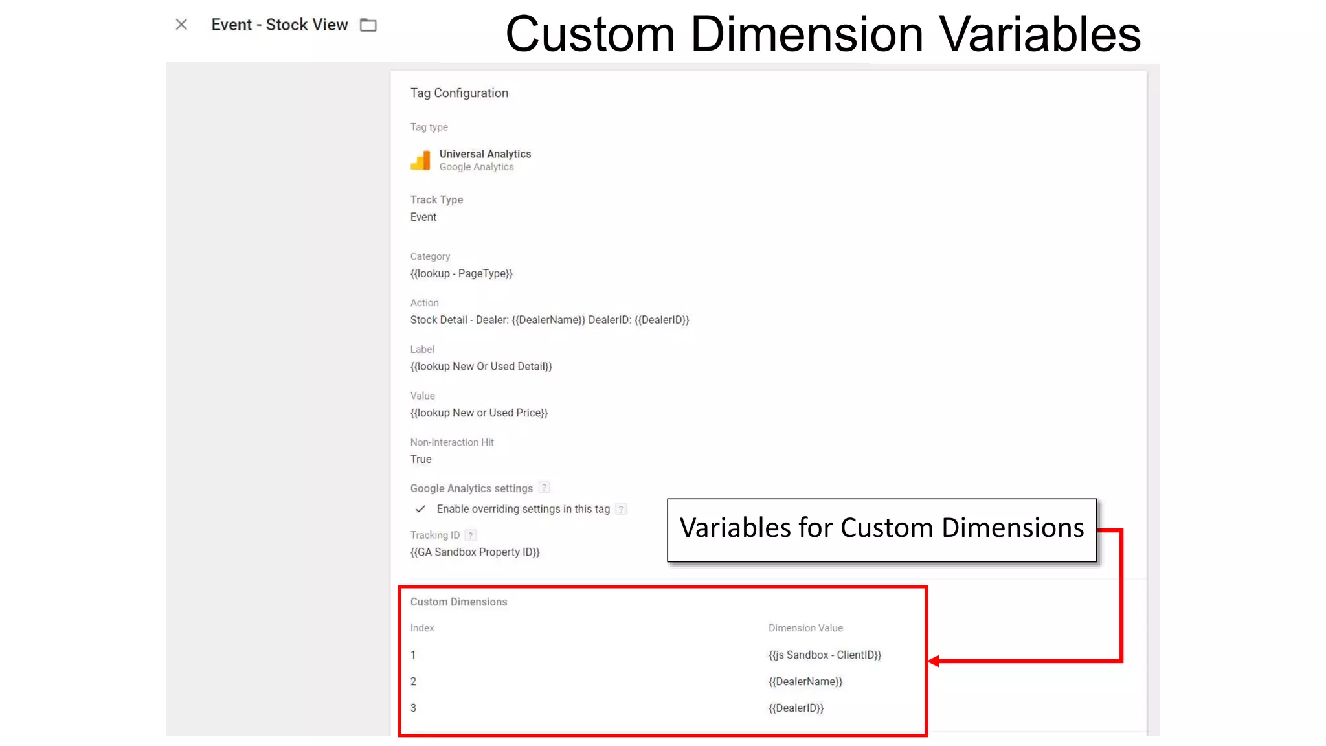
Task: Click the Custom Dimensions section heading
Action: point(458,602)
